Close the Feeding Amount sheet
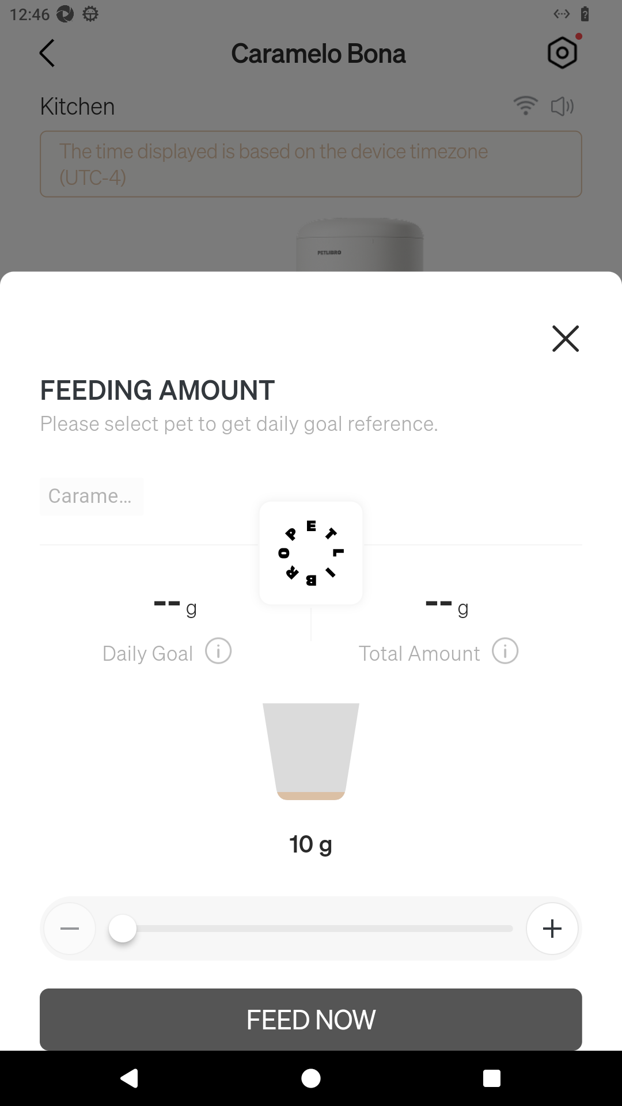 coord(565,339)
